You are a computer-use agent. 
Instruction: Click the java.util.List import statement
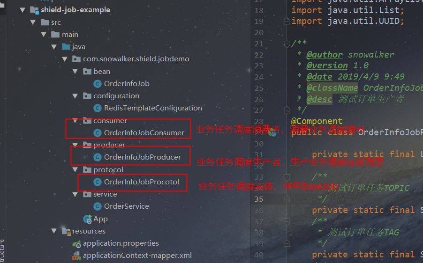[x=348, y=10]
